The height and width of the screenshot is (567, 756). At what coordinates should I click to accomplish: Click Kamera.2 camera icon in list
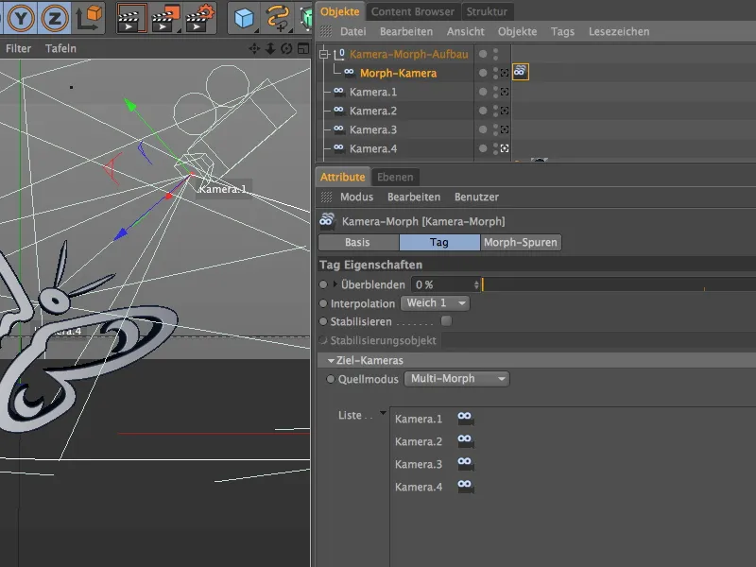click(x=465, y=440)
